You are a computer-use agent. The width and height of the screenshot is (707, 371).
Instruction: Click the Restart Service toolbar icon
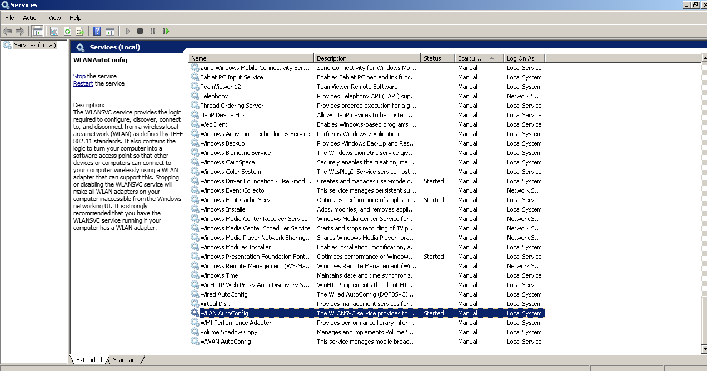pyautogui.click(x=166, y=31)
